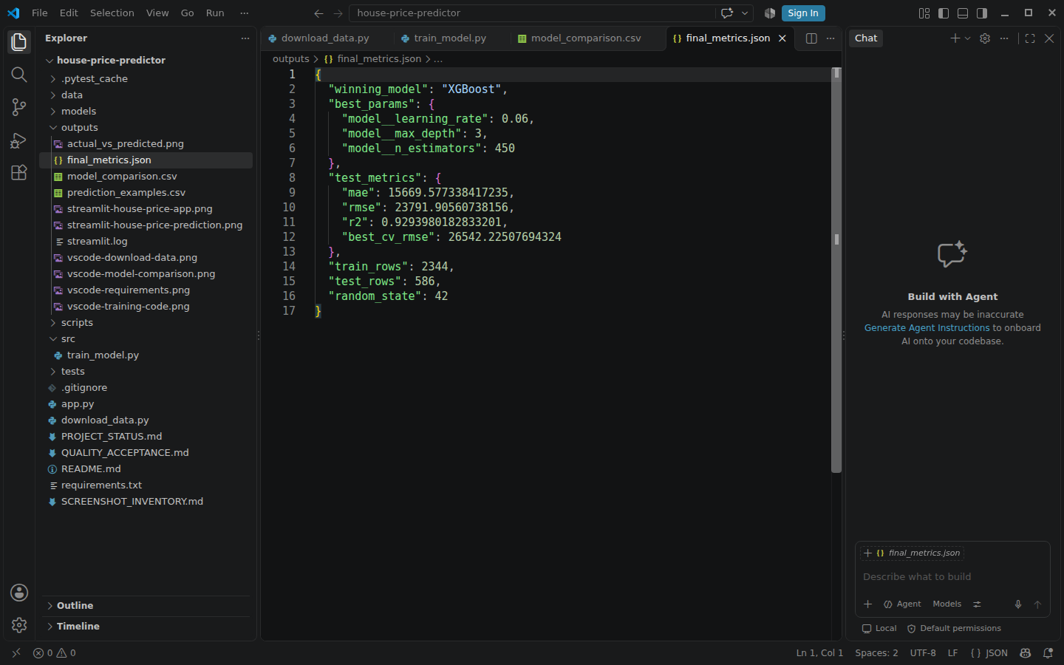Open the Edit menu
Screen dimensions: 1064x665
69,13
